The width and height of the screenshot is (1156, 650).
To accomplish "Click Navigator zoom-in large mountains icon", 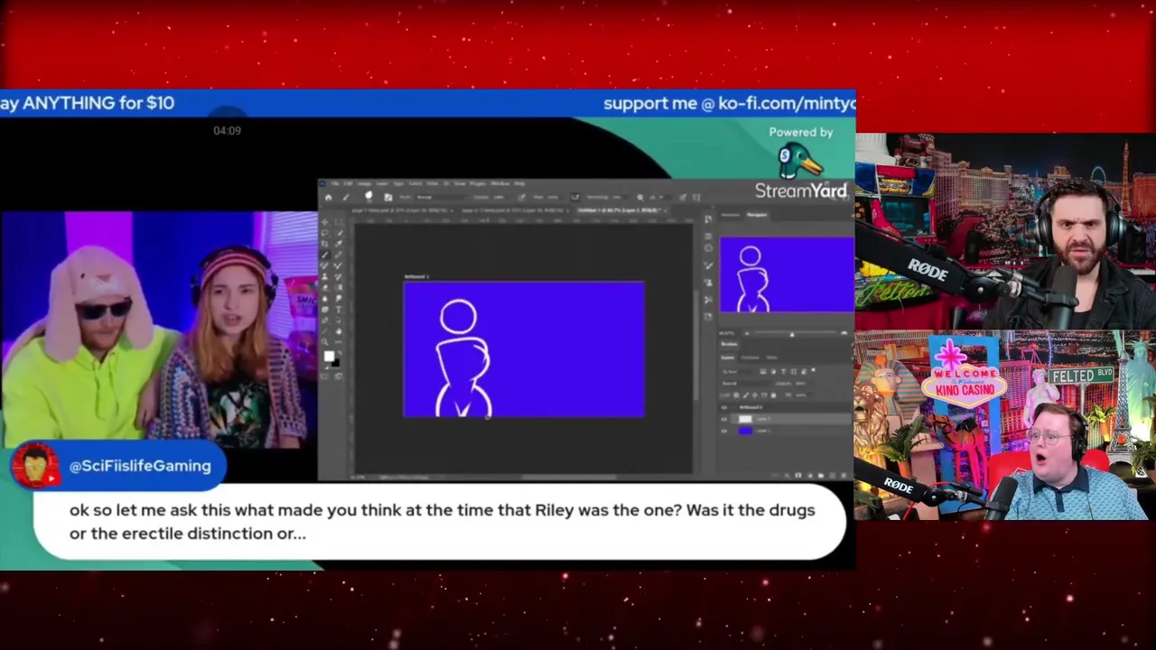I will (844, 332).
